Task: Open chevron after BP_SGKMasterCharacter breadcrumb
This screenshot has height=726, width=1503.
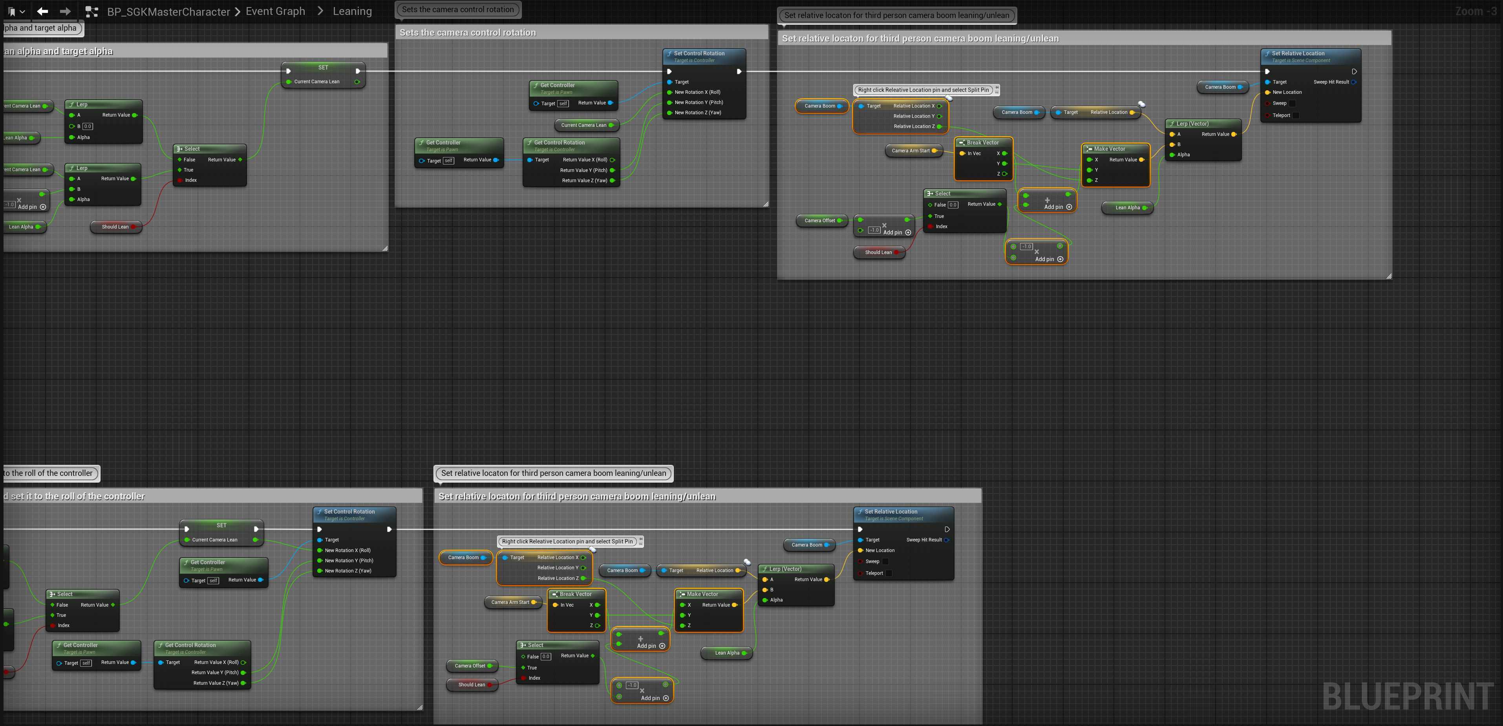Action: [x=238, y=11]
